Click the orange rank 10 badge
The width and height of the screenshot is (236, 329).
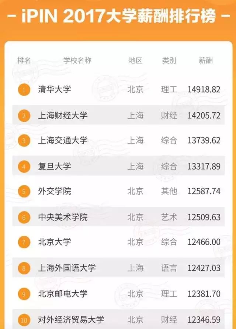pos(24,320)
